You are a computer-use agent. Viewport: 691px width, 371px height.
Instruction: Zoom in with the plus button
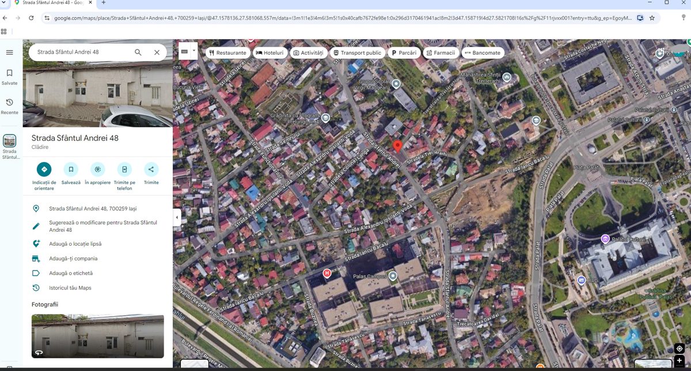click(679, 361)
